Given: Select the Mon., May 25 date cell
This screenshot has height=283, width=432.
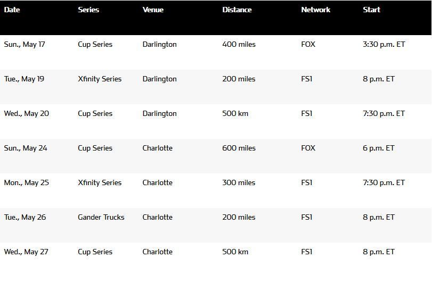Looking at the screenshot, I should 26,182.
